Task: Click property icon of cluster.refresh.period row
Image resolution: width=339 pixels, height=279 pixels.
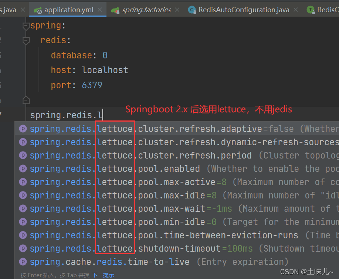Action: coord(23,155)
